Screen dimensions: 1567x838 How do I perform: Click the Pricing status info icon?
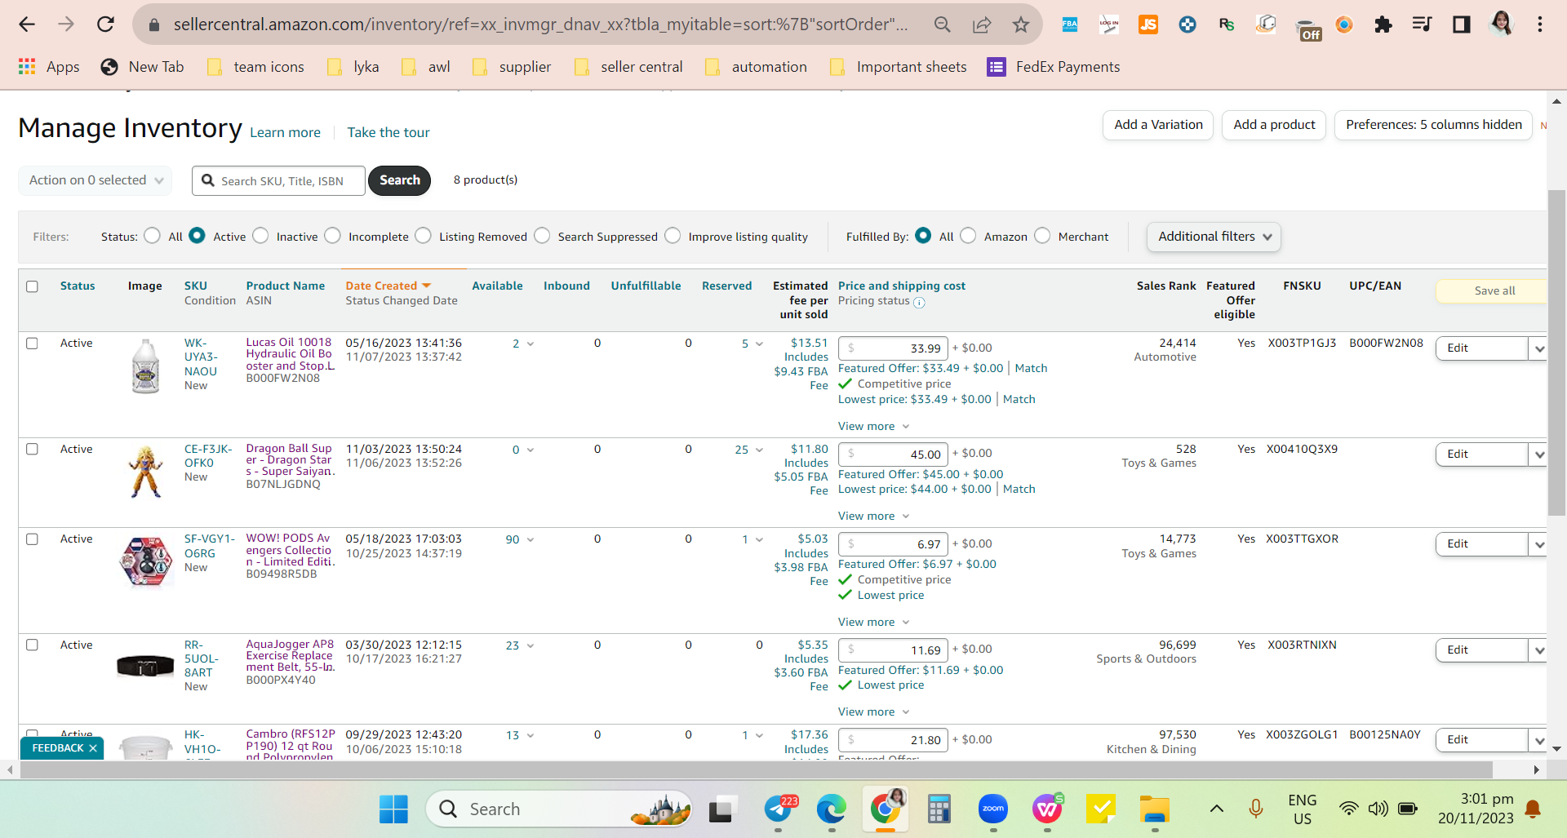tap(919, 303)
